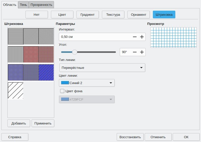The height and width of the screenshot is (142, 201).
Task: Open the Цвет линии color dropdown
Action: [87, 83]
